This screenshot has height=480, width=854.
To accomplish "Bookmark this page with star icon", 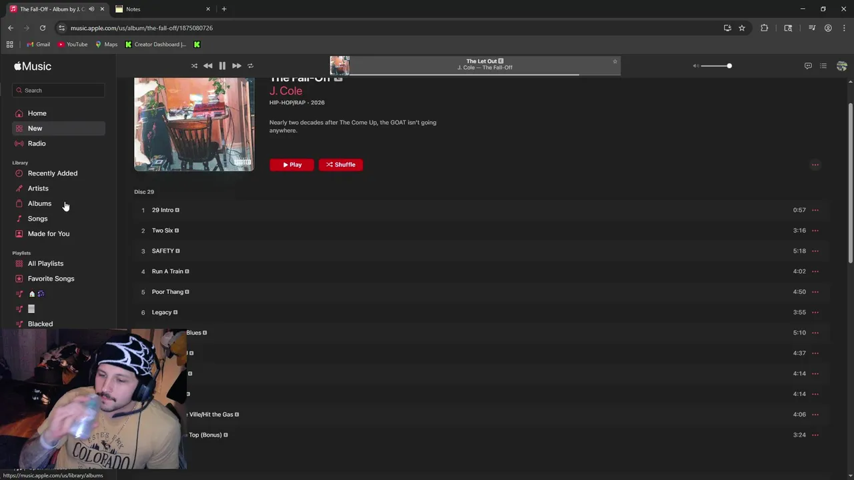I will click(x=742, y=28).
